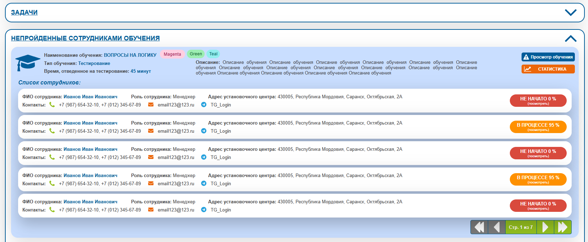Click TG_Login in the first employee row
The image size is (588, 242).
(221, 105)
